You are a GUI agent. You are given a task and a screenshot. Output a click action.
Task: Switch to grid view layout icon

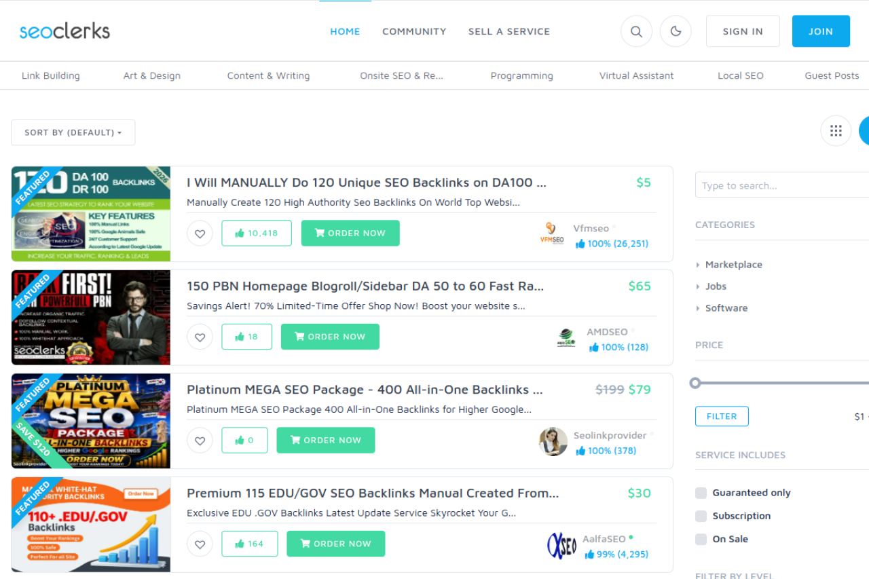(x=836, y=130)
